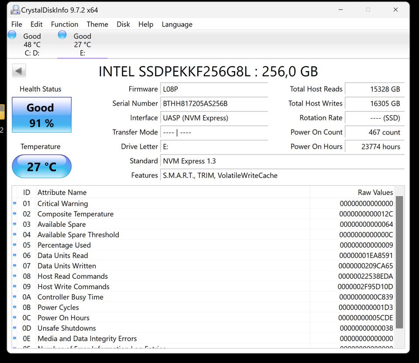The image size is (419, 363).
Task: Click the 27 °C temperature button
Action: (41, 167)
